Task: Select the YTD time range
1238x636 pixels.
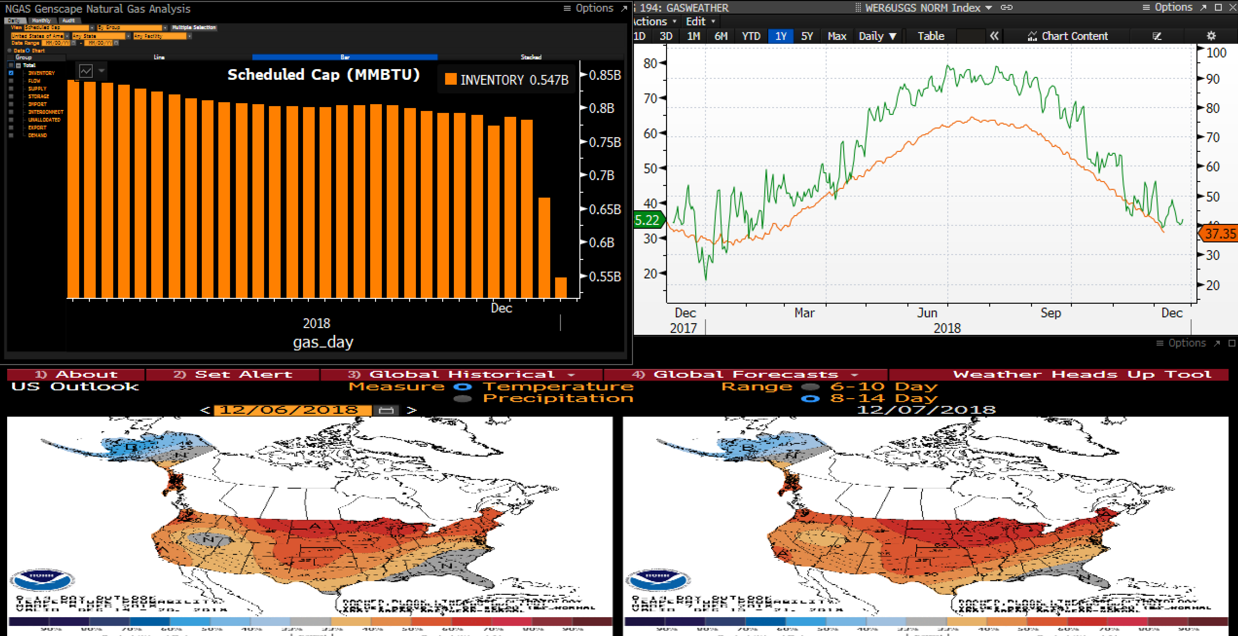Action: point(751,36)
